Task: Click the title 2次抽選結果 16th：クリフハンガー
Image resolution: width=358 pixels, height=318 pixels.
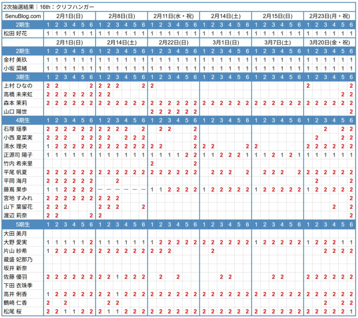Action: coord(49,7)
